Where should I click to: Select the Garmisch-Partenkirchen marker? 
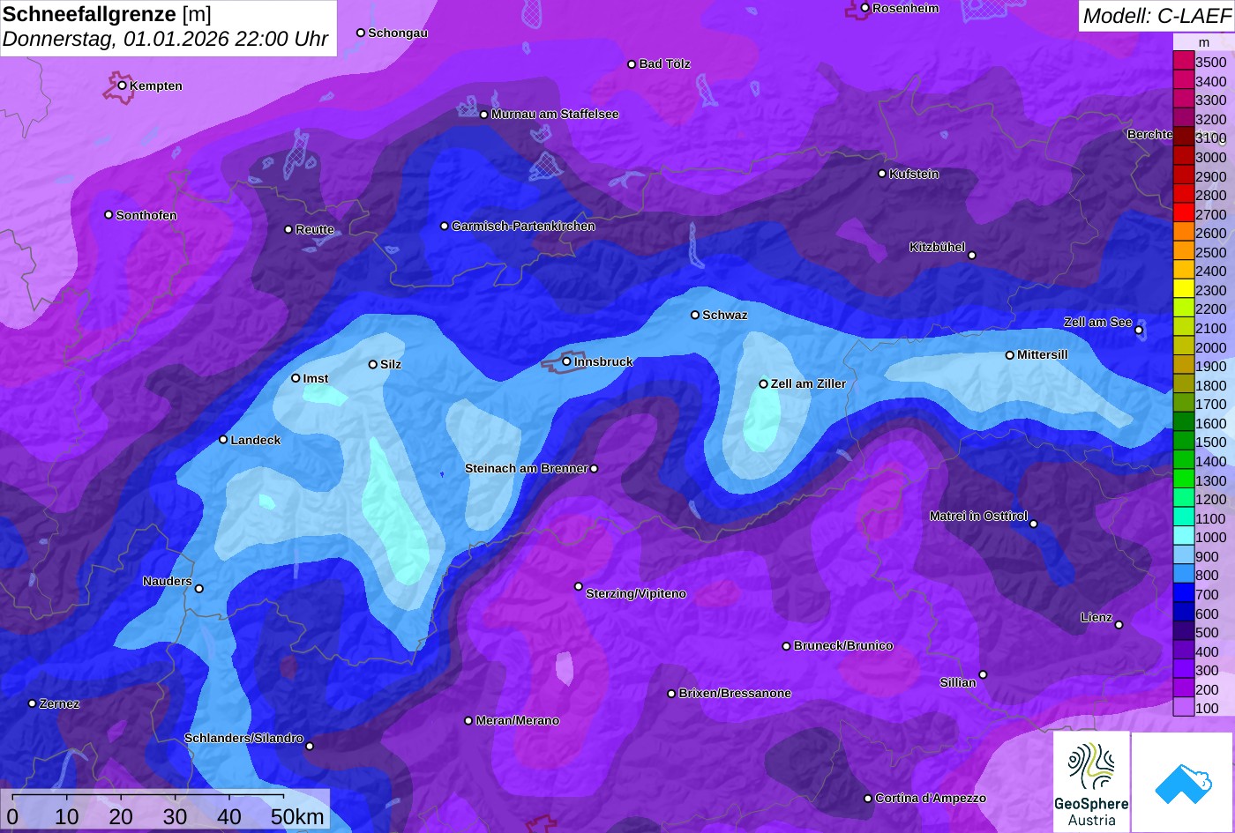point(445,226)
